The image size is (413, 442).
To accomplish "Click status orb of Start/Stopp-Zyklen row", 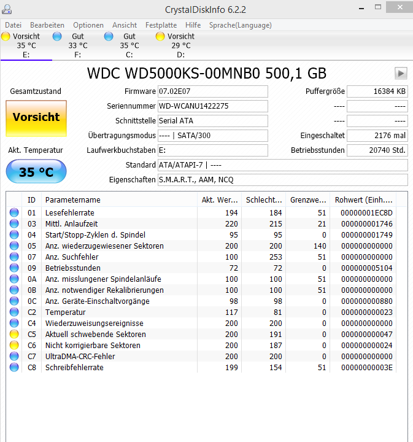I will click(14, 235).
